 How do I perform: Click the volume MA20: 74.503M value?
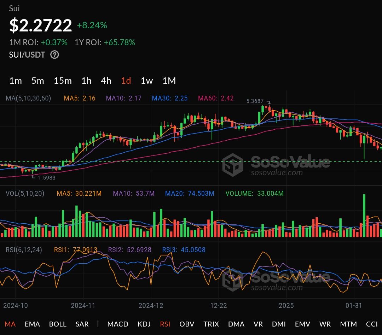[x=190, y=193]
